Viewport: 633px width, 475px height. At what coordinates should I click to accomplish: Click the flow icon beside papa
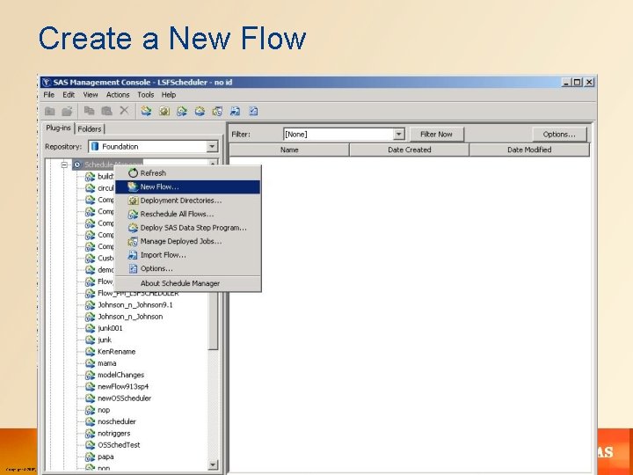point(90,457)
